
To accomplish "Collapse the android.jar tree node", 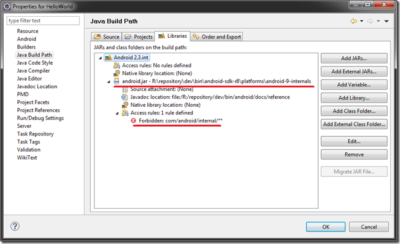I will 109,81.
